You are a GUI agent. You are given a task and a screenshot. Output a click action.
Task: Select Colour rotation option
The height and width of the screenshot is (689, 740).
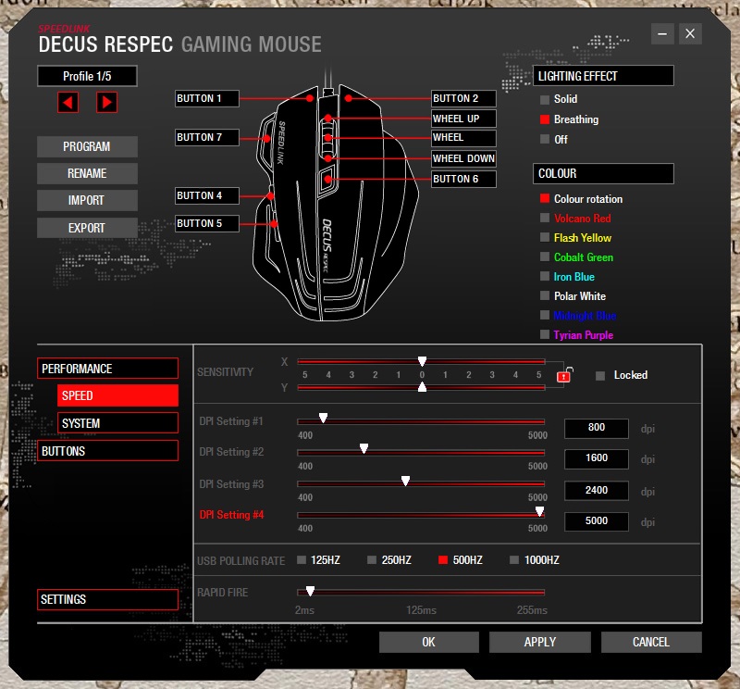click(545, 198)
